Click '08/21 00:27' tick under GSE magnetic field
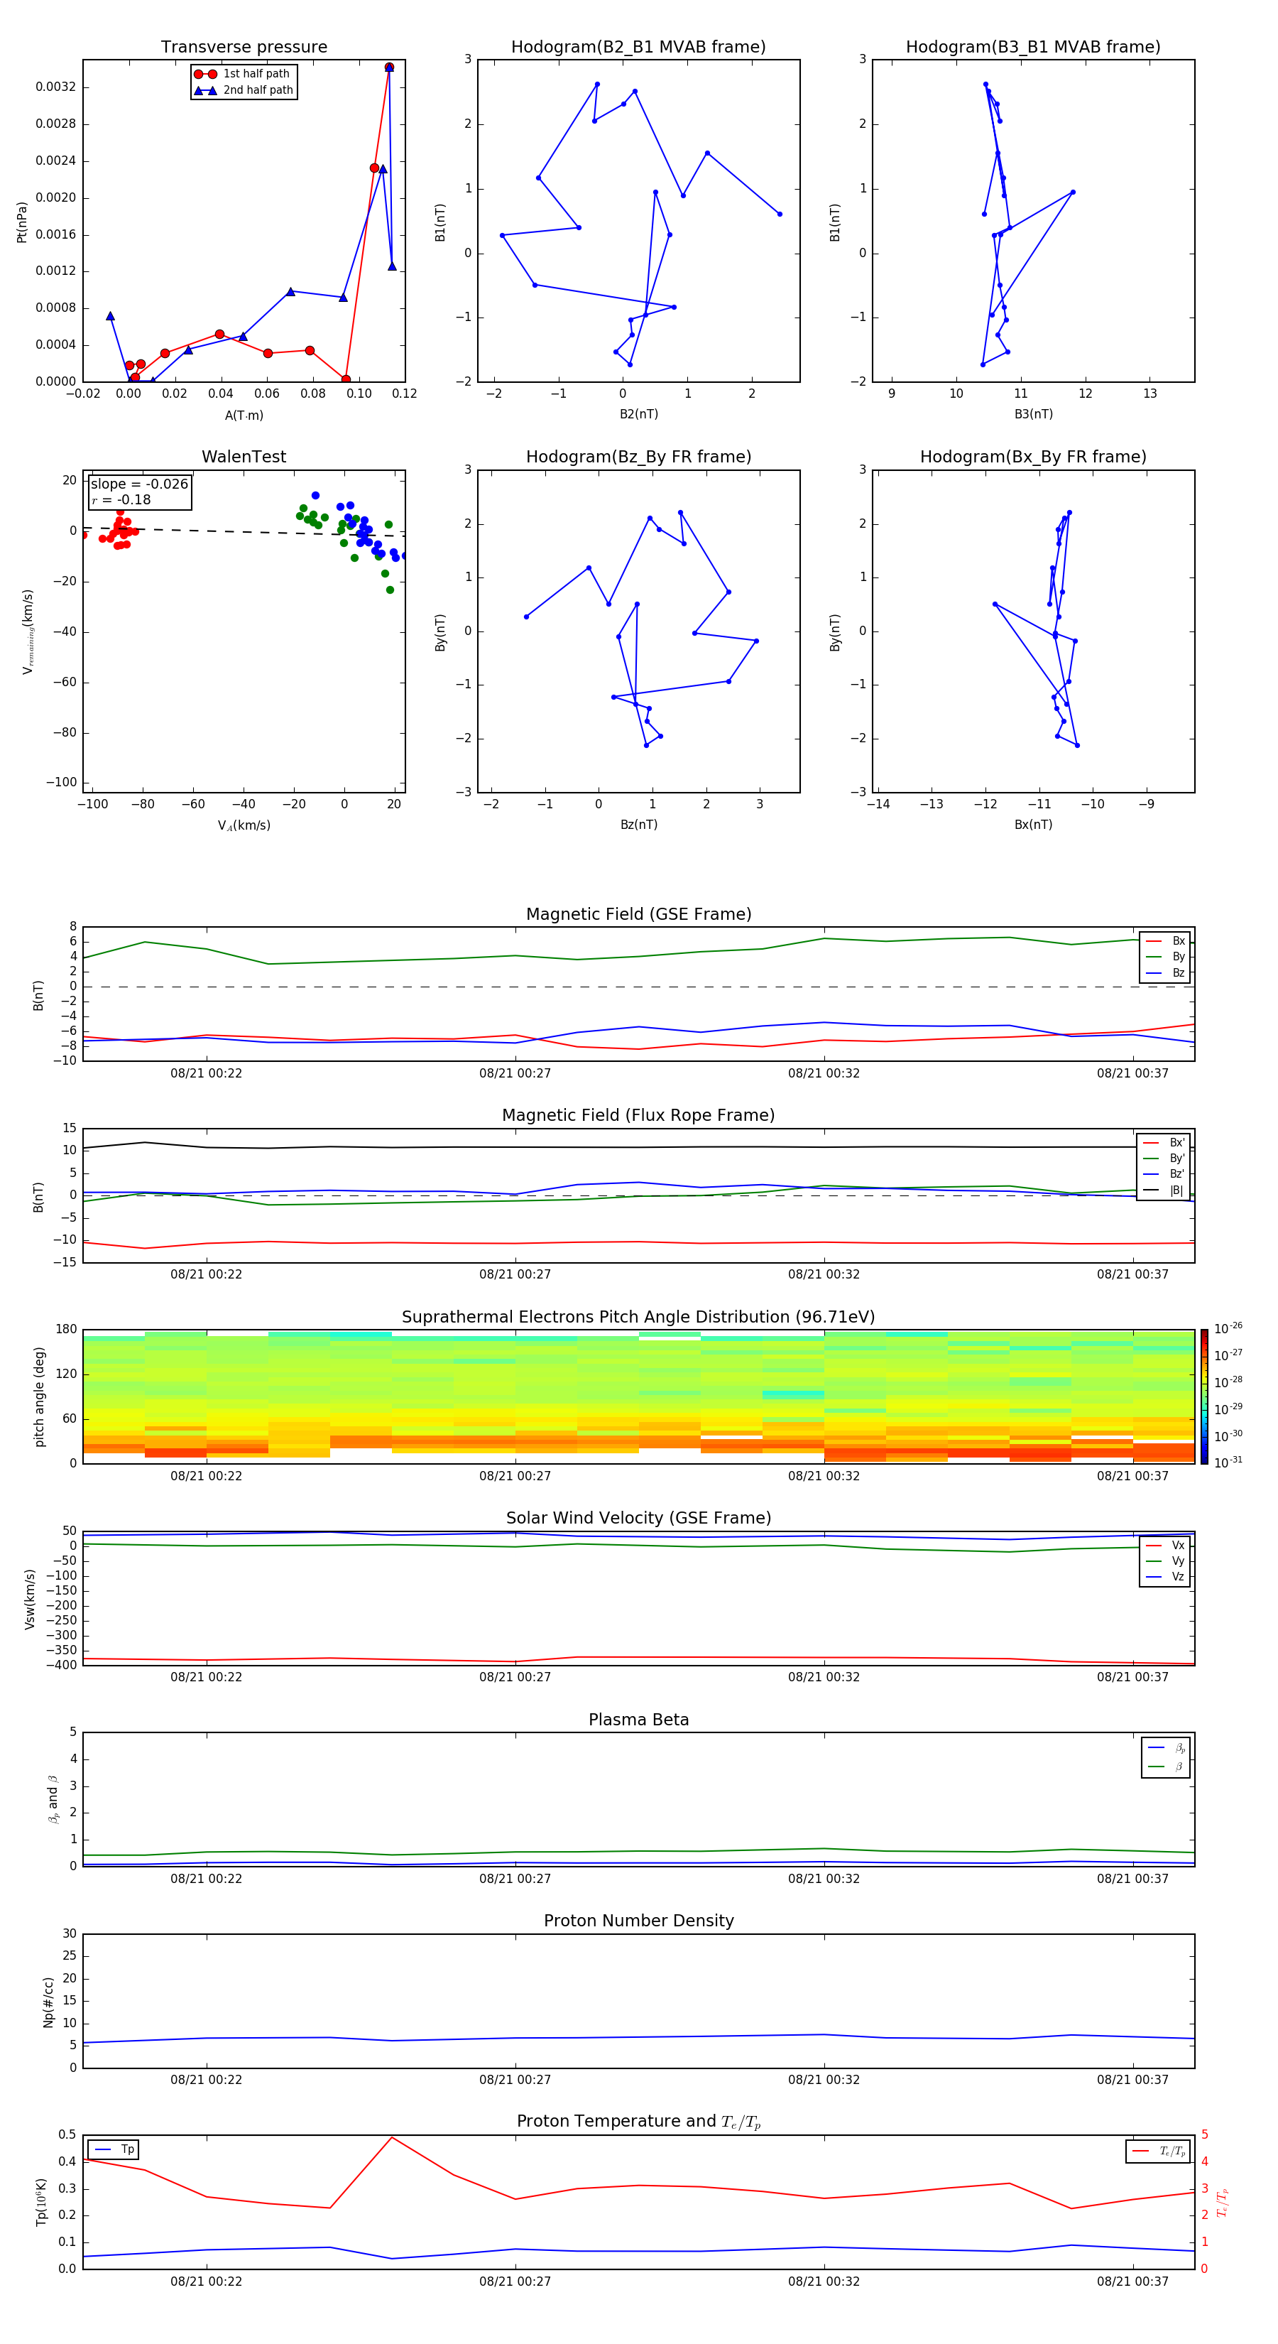Screen dimensions: 1278x2344 pyautogui.click(x=515, y=1074)
